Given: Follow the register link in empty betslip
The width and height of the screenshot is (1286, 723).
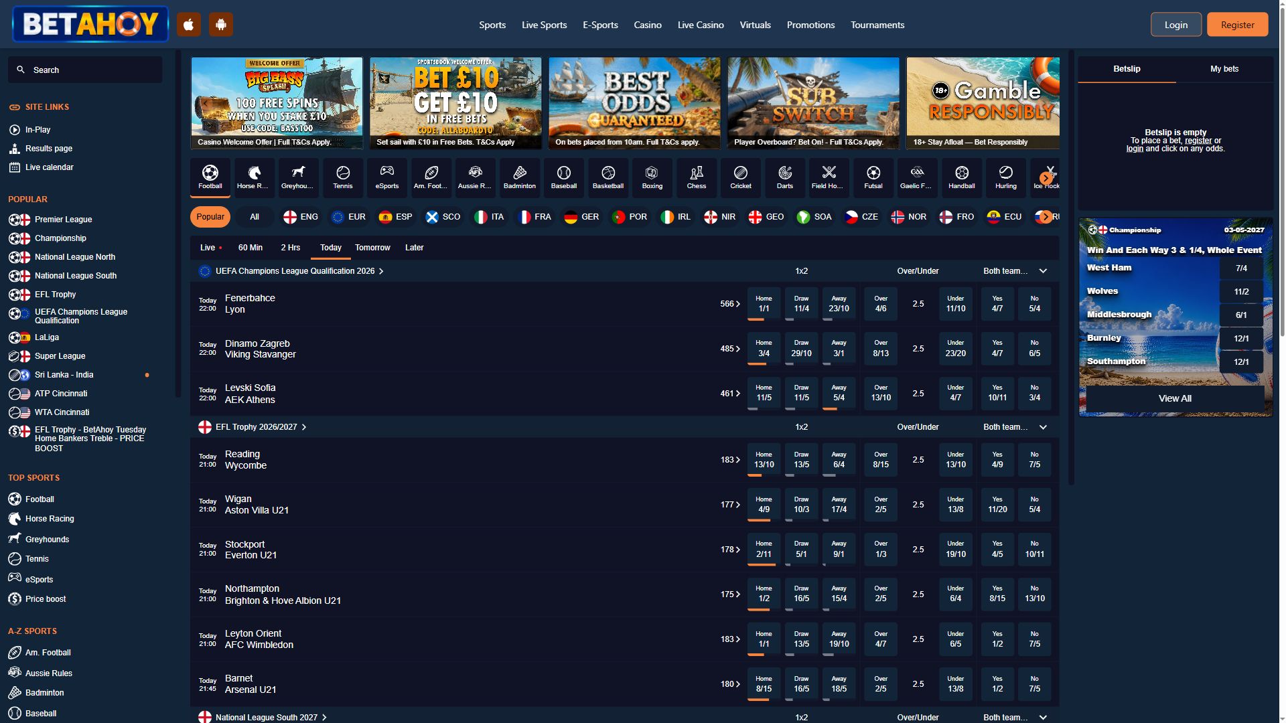Looking at the screenshot, I should click(x=1198, y=141).
